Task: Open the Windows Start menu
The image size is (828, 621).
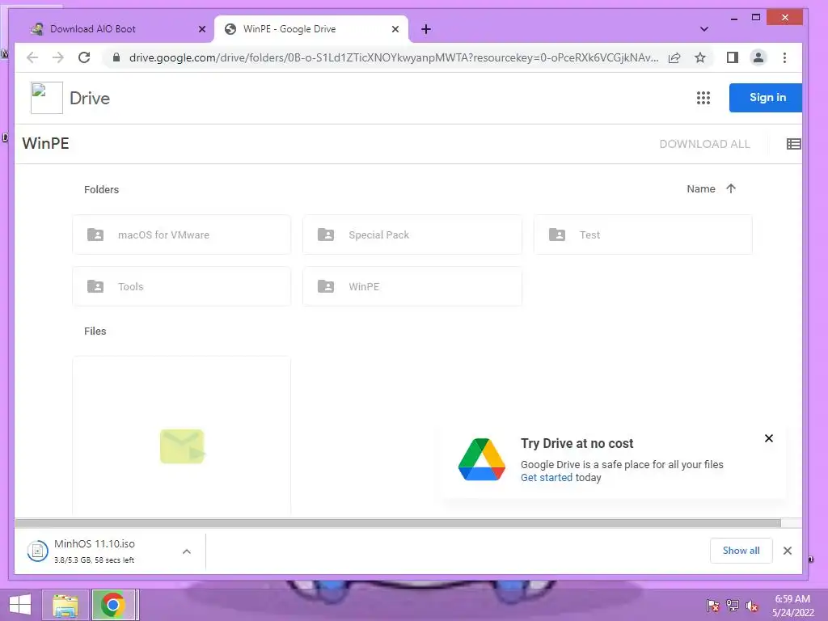Action: [x=20, y=605]
